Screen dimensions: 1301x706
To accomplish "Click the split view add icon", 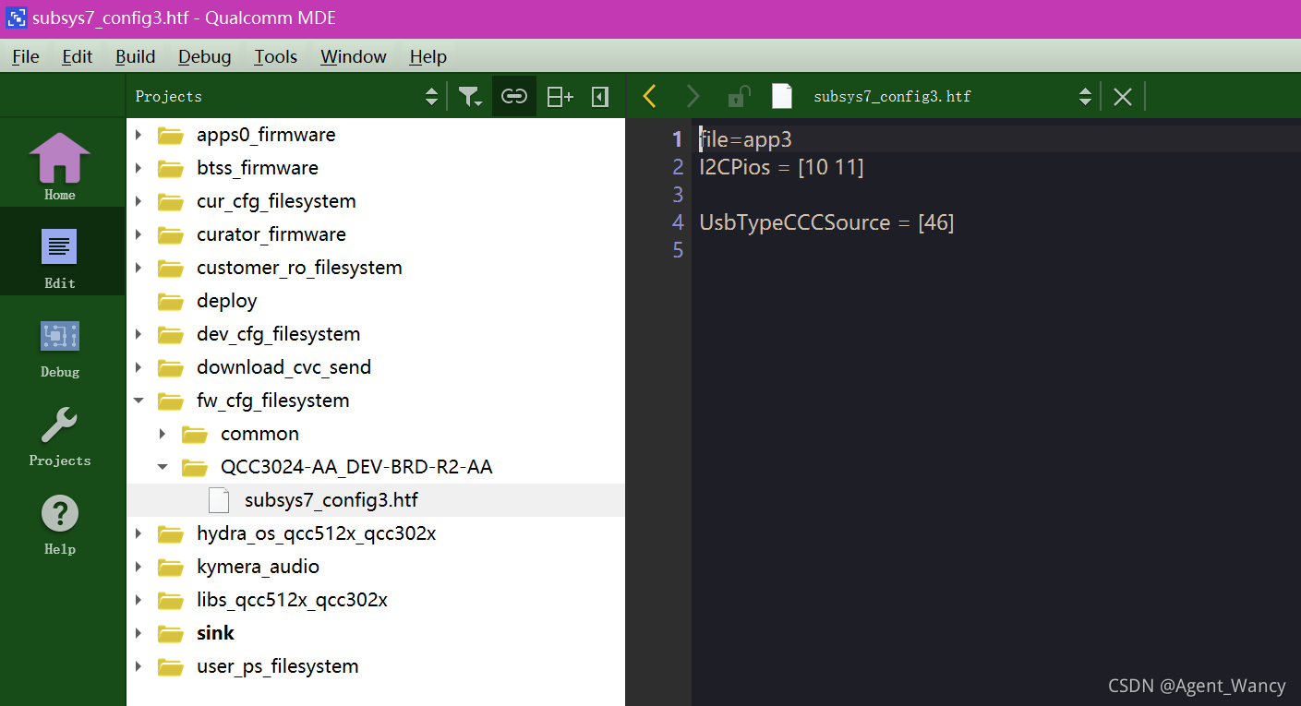I will [x=560, y=96].
